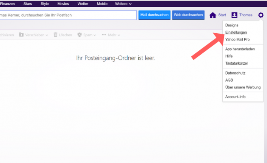The height and width of the screenshot is (163, 267).
Task: Click the home Start icon
Action: (x=212, y=15)
